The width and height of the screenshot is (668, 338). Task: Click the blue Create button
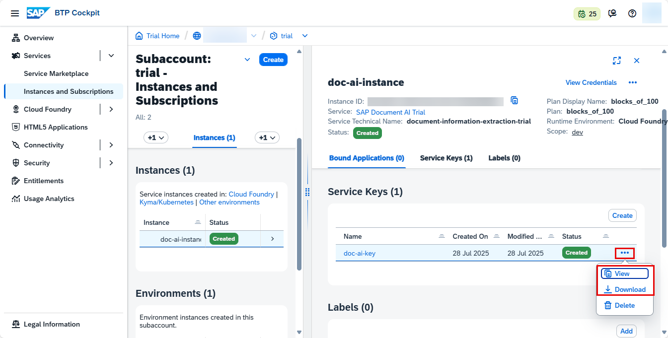pos(273,60)
